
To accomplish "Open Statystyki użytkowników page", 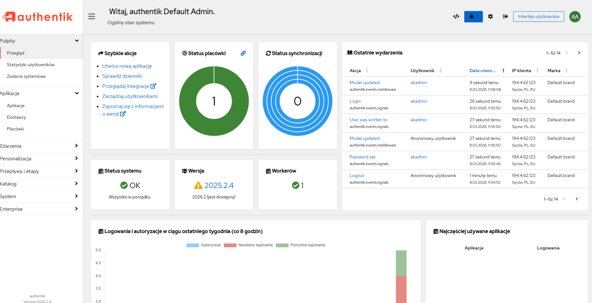I will pyautogui.click(x=41, y=65).
